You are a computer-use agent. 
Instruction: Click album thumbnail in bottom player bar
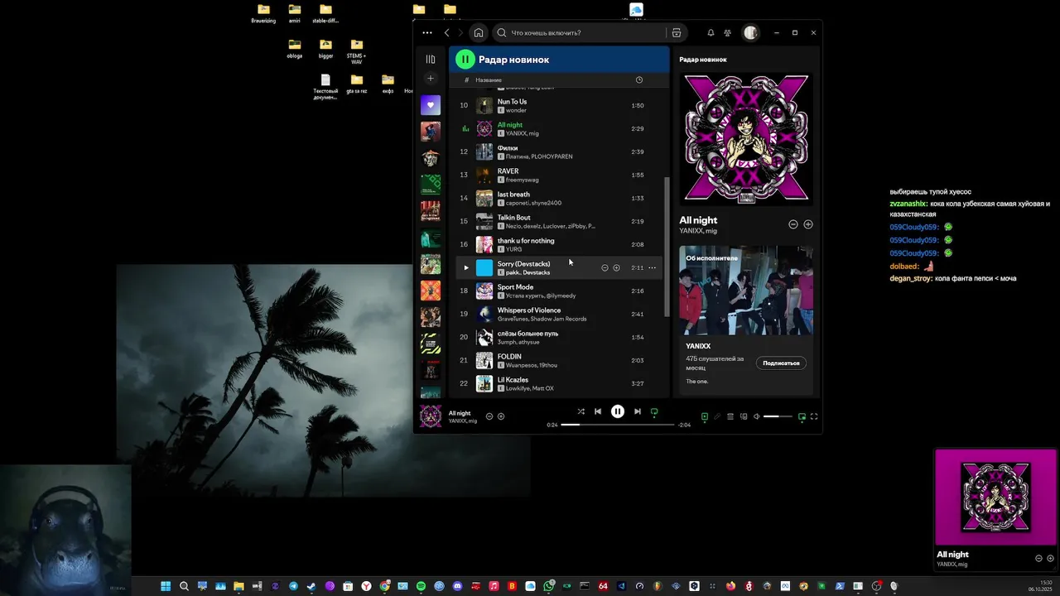(x=431, y=416)
